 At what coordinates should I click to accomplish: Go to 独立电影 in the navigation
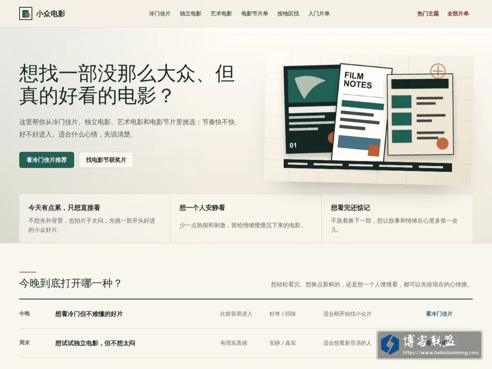click(x=191, y=14)
